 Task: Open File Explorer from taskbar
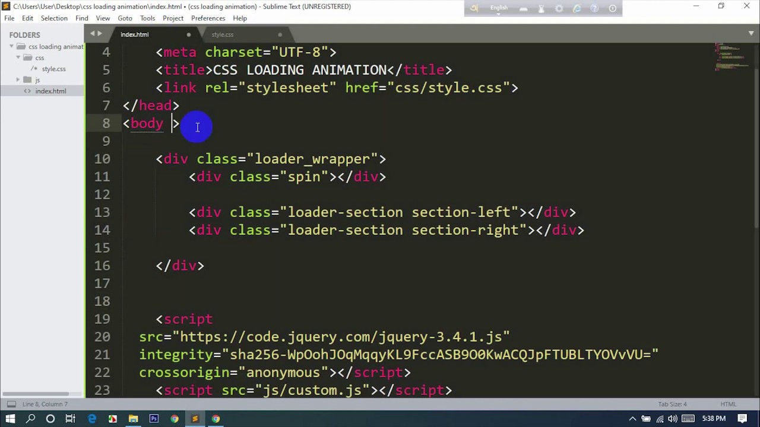point(133,419)
